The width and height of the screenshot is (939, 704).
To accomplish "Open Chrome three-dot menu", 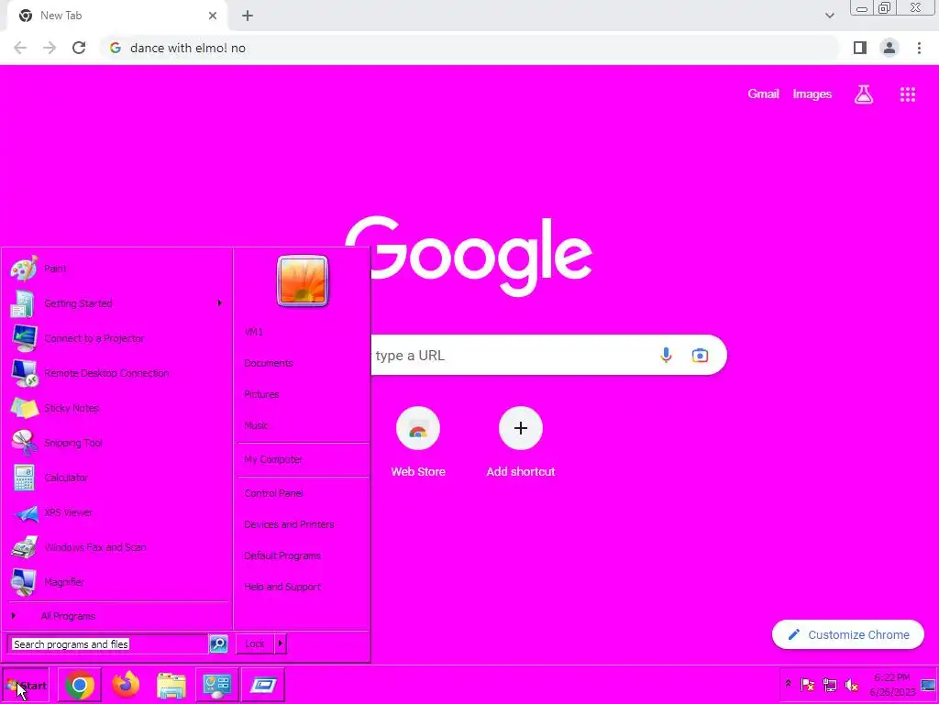I will (919, 48).
